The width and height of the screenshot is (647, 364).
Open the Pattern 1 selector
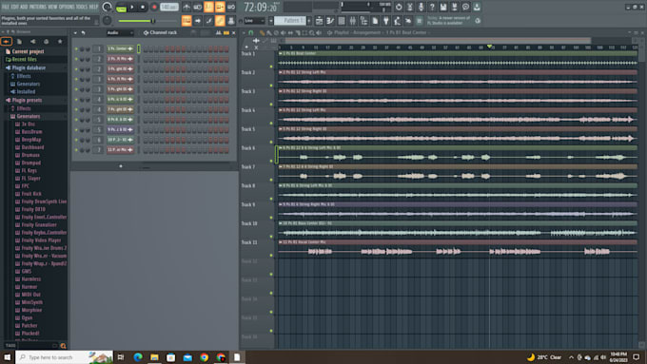coord(290,21)
